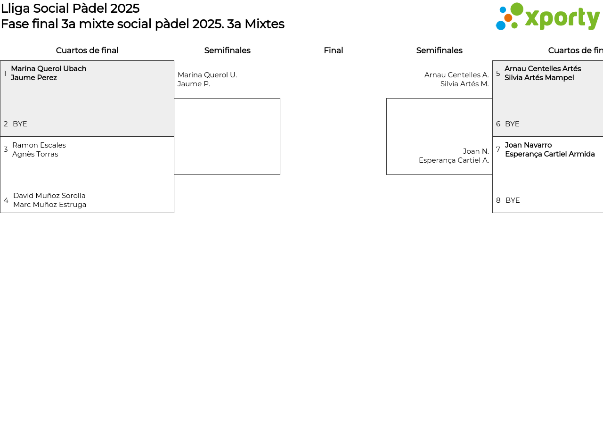The width and height of the screenshot is (603, 422).
Task: Click the left Cuartos de final header
Action: pos(87,50)
